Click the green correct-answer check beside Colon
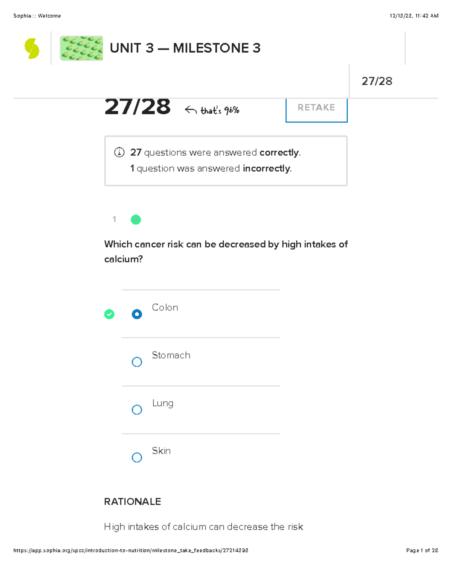 [x=109, y=314]
